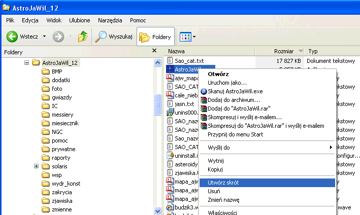Select the miesiecznik folder icon
Image resolution: width=360 pixels, height=215 pixels.
[46, 123]
